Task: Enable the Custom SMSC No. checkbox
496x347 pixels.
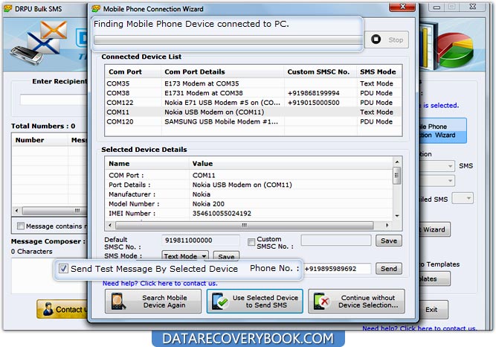Action: pyautogui.click(x=251, y=243)
